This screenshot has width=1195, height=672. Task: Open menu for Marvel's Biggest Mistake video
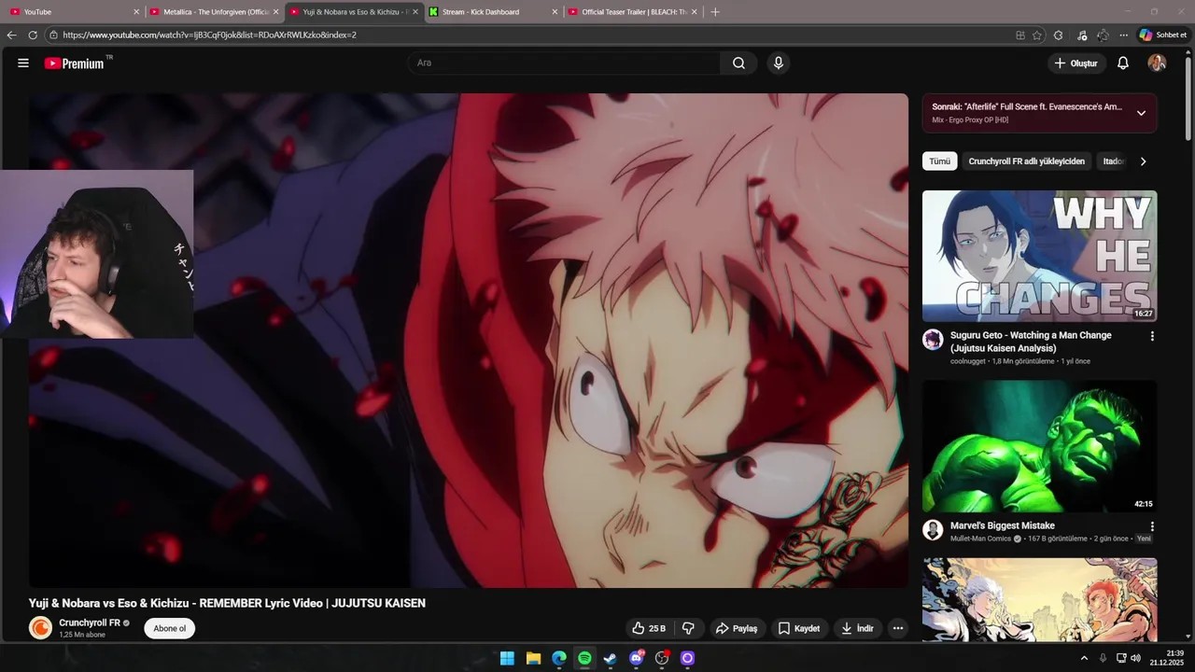(1152, 526)
